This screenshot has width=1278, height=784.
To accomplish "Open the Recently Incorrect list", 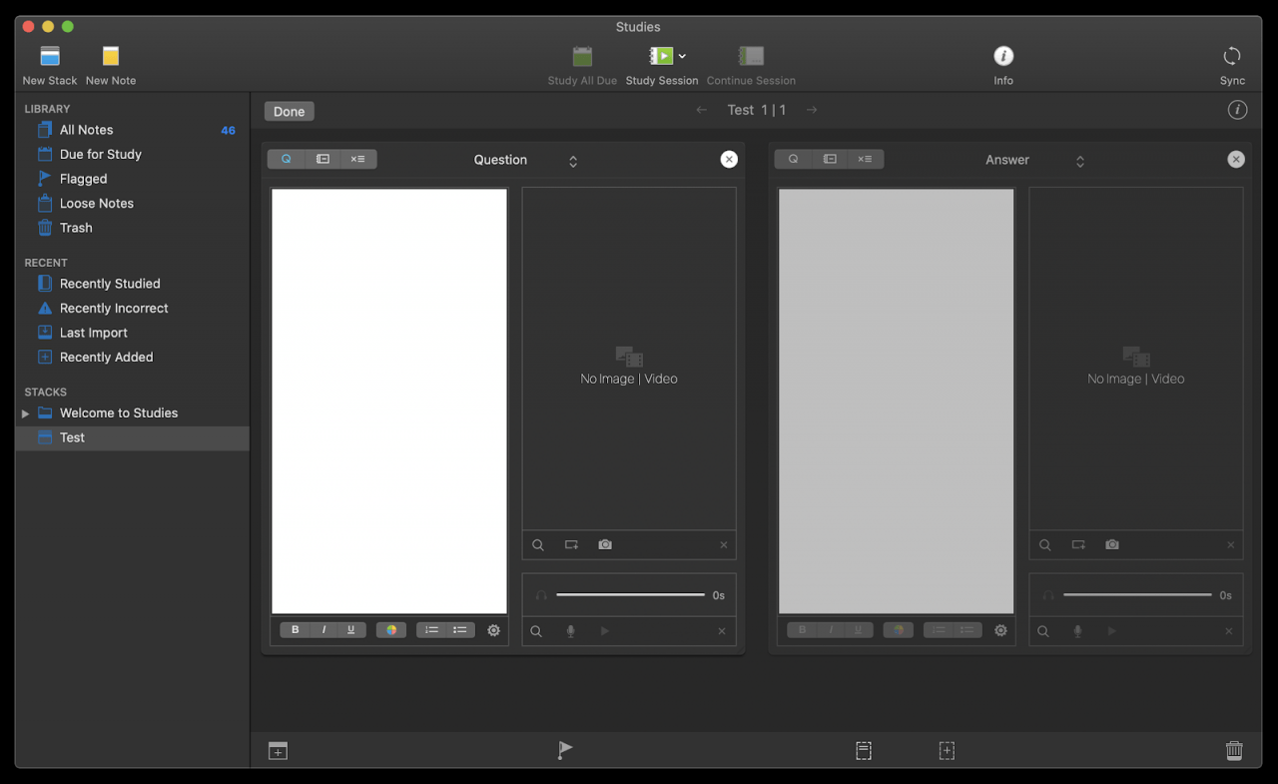I will click(112, 308).
